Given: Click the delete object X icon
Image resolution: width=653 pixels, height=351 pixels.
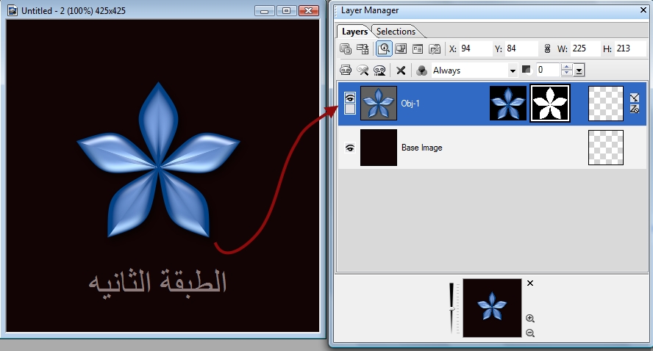Looking at the screenshot, I should click(401, 70).
